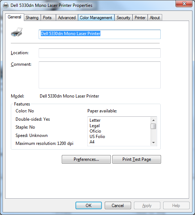Viewport: 195px width, 215px height.
Task: Open the Sharing tab
Action: (32, 18)
